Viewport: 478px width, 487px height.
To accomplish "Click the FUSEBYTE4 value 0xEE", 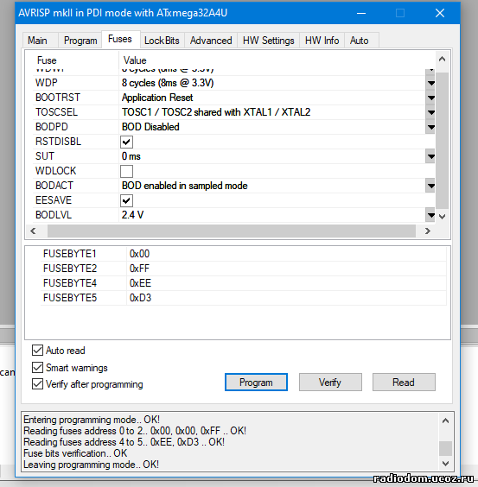I will (140, 283).
